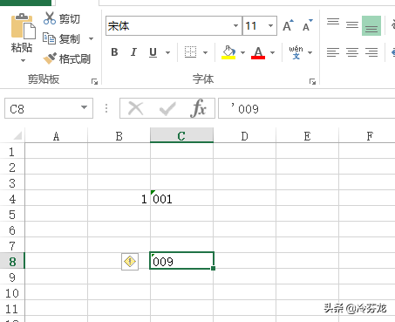Select row 4 header
This screenshot has width=395, height=322.
pos(12,199)
